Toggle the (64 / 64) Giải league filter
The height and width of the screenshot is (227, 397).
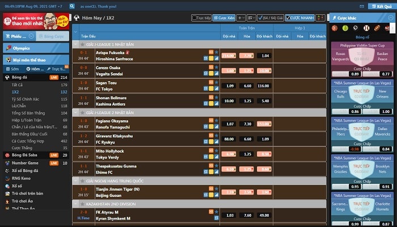click(271, 18)
